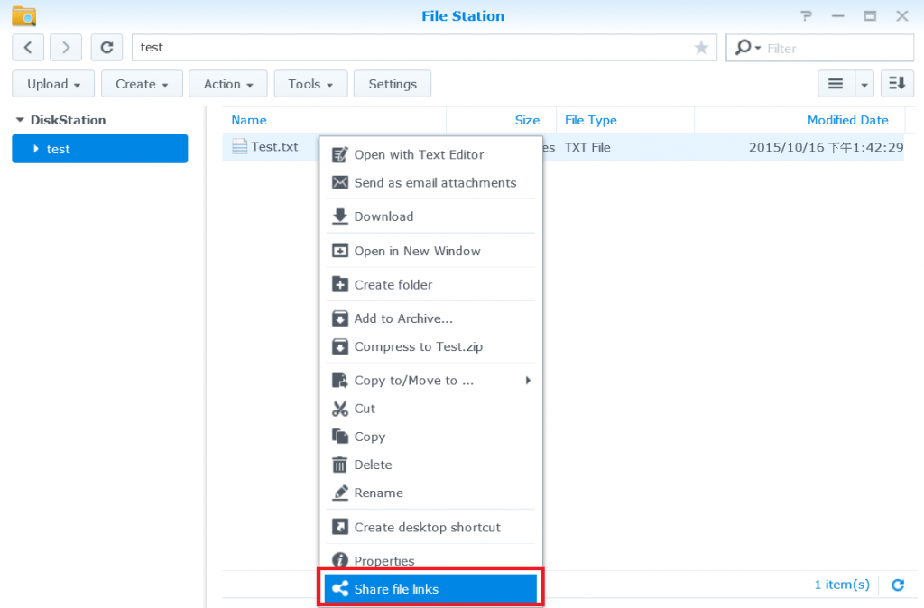Screen dimensions: 924x608
Task: Click the Settings button
Action: 393,84
